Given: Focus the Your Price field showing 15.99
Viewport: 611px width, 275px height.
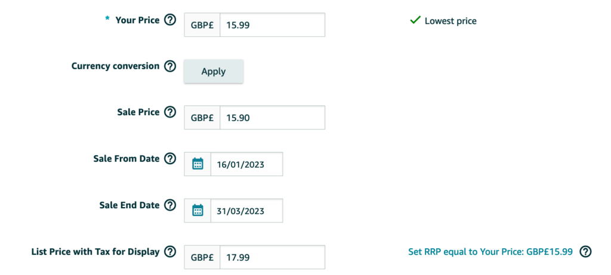Looking at the screenshot, I should coord(272,25).
